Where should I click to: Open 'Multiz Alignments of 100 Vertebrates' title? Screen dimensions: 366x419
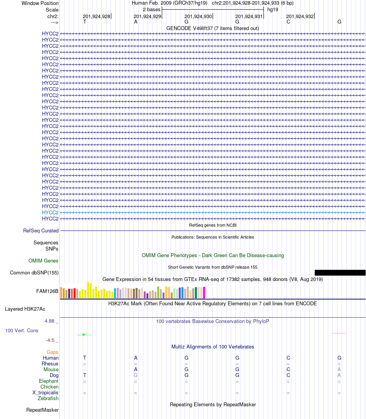[x=213, y=347]
